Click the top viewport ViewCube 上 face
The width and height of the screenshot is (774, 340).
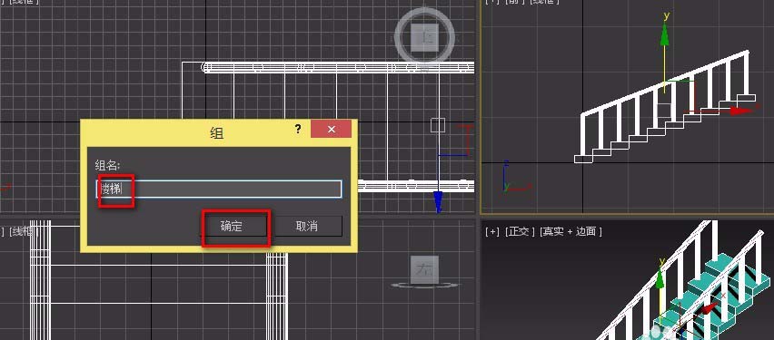pyautogui.click(x=424, y=36)
